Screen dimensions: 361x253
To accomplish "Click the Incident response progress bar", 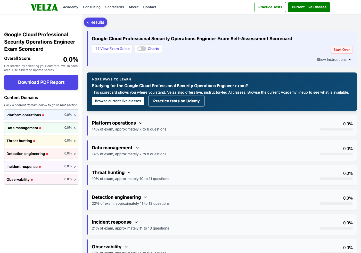I will tap(336, 228).
